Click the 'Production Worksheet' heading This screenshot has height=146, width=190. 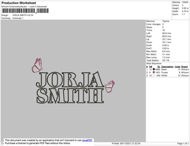coord(19,3)
